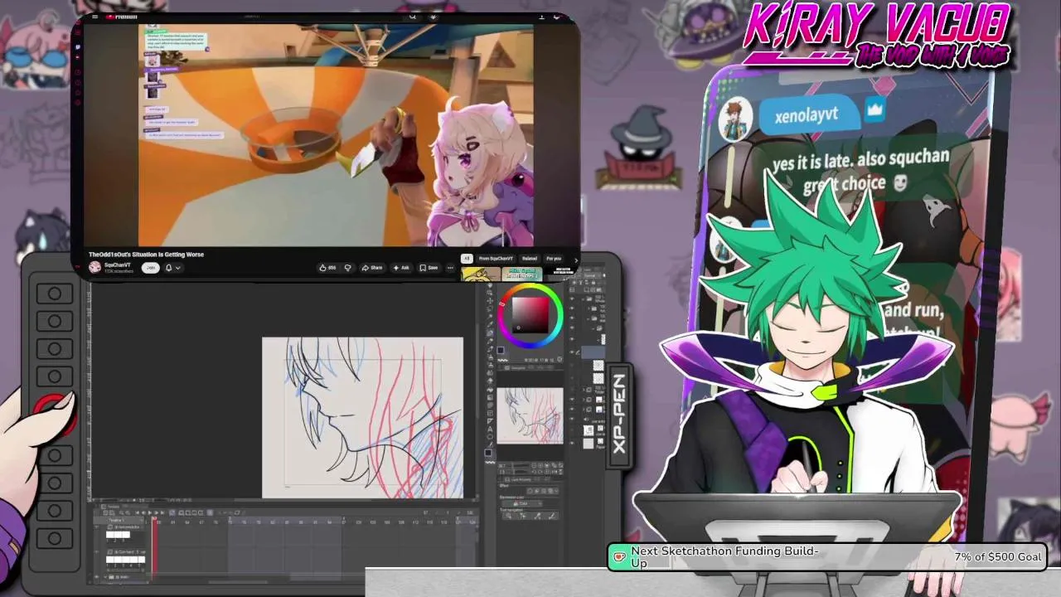Screen dimensions: 1061x597
Task: Toggle visibility of the bottom timeline folder track
Action: pos(96,577)
